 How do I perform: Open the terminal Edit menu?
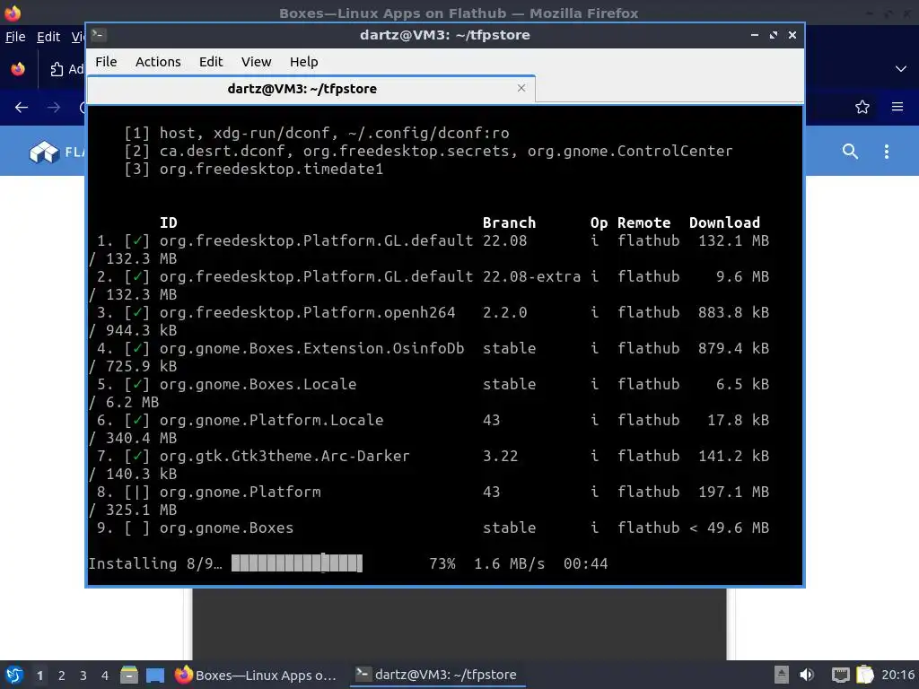[211, 62]
